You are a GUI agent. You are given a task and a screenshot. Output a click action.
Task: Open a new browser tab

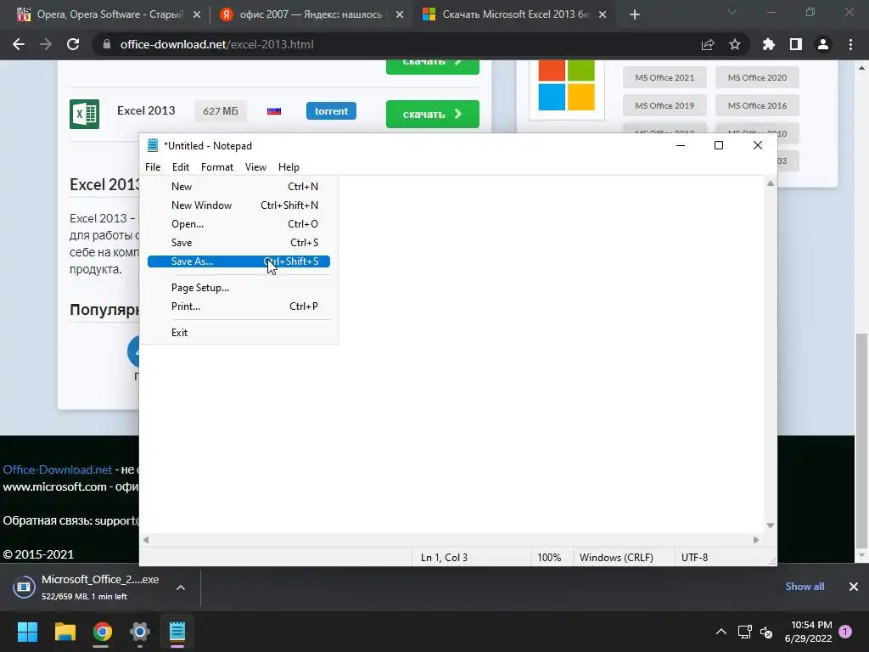[x=635, y=14]
